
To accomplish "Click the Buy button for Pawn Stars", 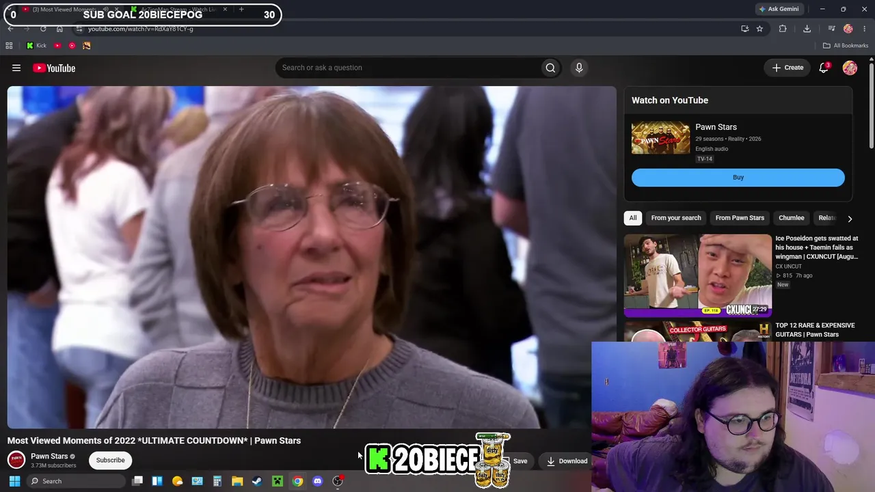I will [x=738, y=178].
